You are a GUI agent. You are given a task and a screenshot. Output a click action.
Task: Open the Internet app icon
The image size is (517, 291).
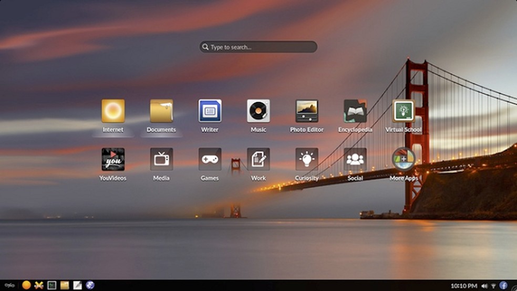[113, 111]
